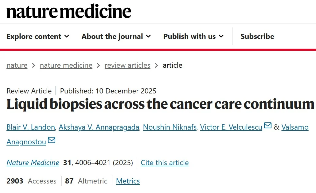
Task: Open author Akshaya V. Annapragada link
Action: tap(99, 127)
